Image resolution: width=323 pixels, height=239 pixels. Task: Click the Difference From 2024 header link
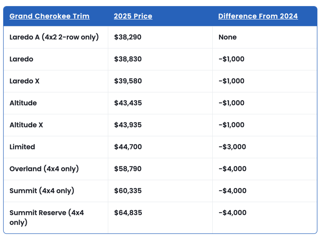(258, 16)
